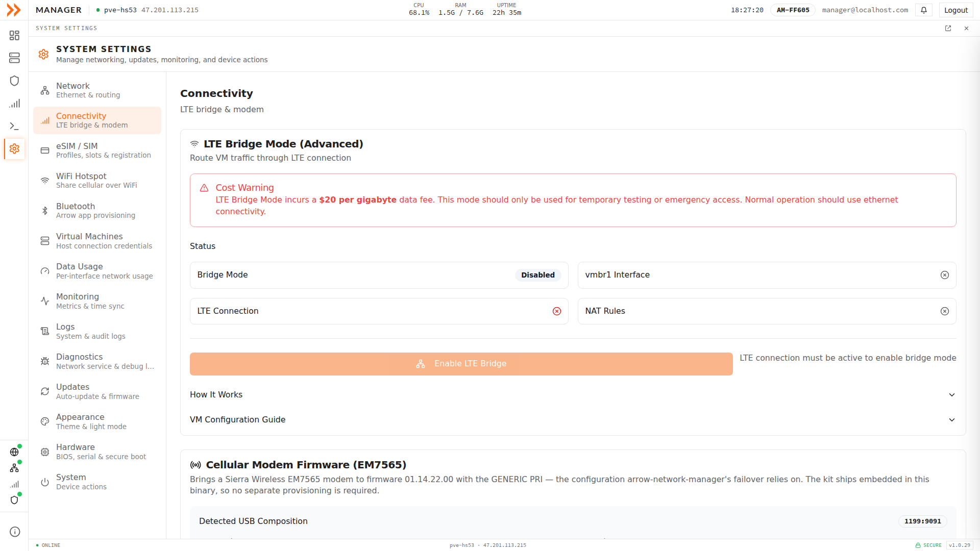This screenshot has height=551, width=980.
Task: Click the LTE Connection red status indicator
Action: coord(557,311)
